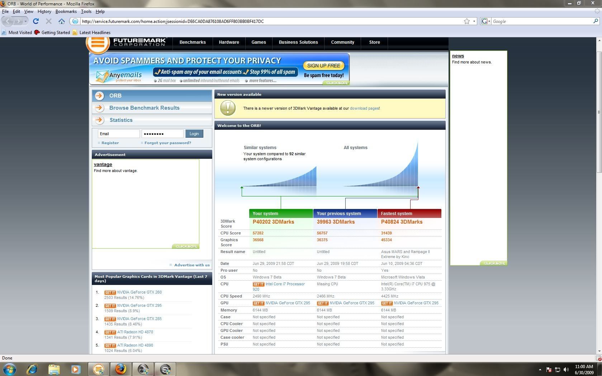Open the Tools menu
602x376 pixels.
[x=86, y=11]
